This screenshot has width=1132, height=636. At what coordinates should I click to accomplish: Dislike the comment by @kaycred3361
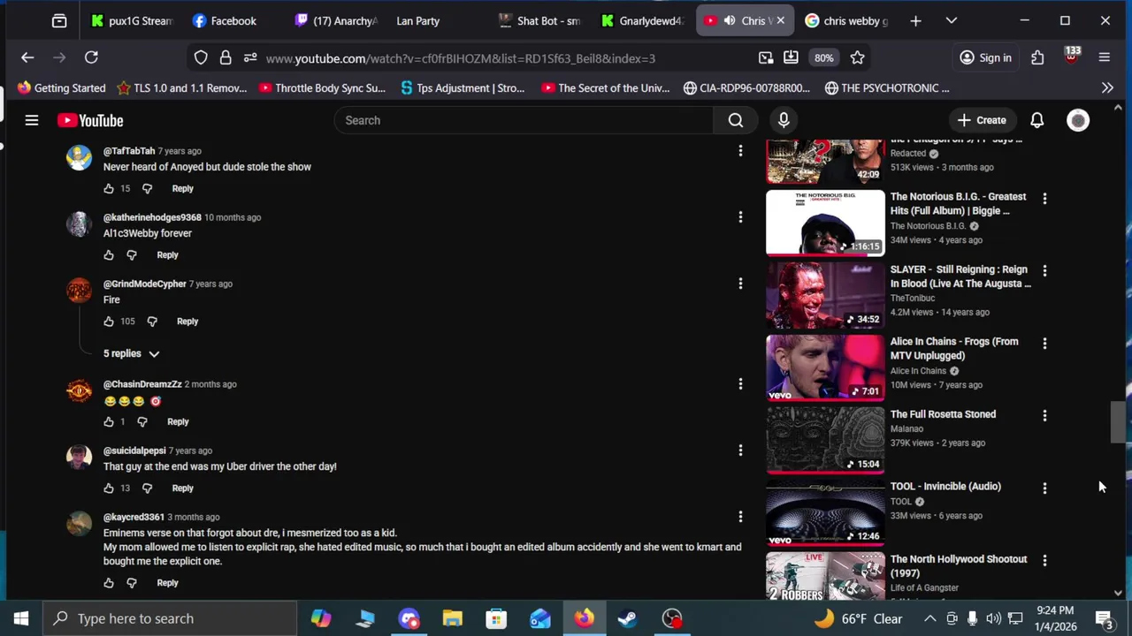(132, 583)
